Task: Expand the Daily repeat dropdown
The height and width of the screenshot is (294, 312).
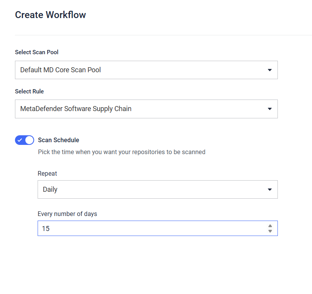Action: tap(158, 189)
